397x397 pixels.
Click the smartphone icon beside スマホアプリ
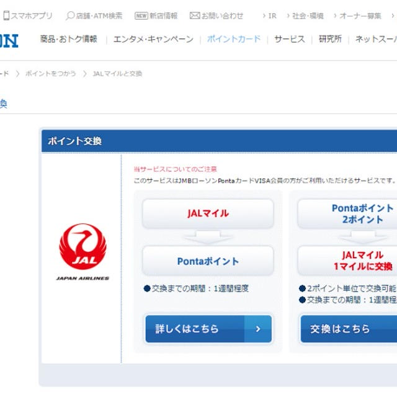6,16
